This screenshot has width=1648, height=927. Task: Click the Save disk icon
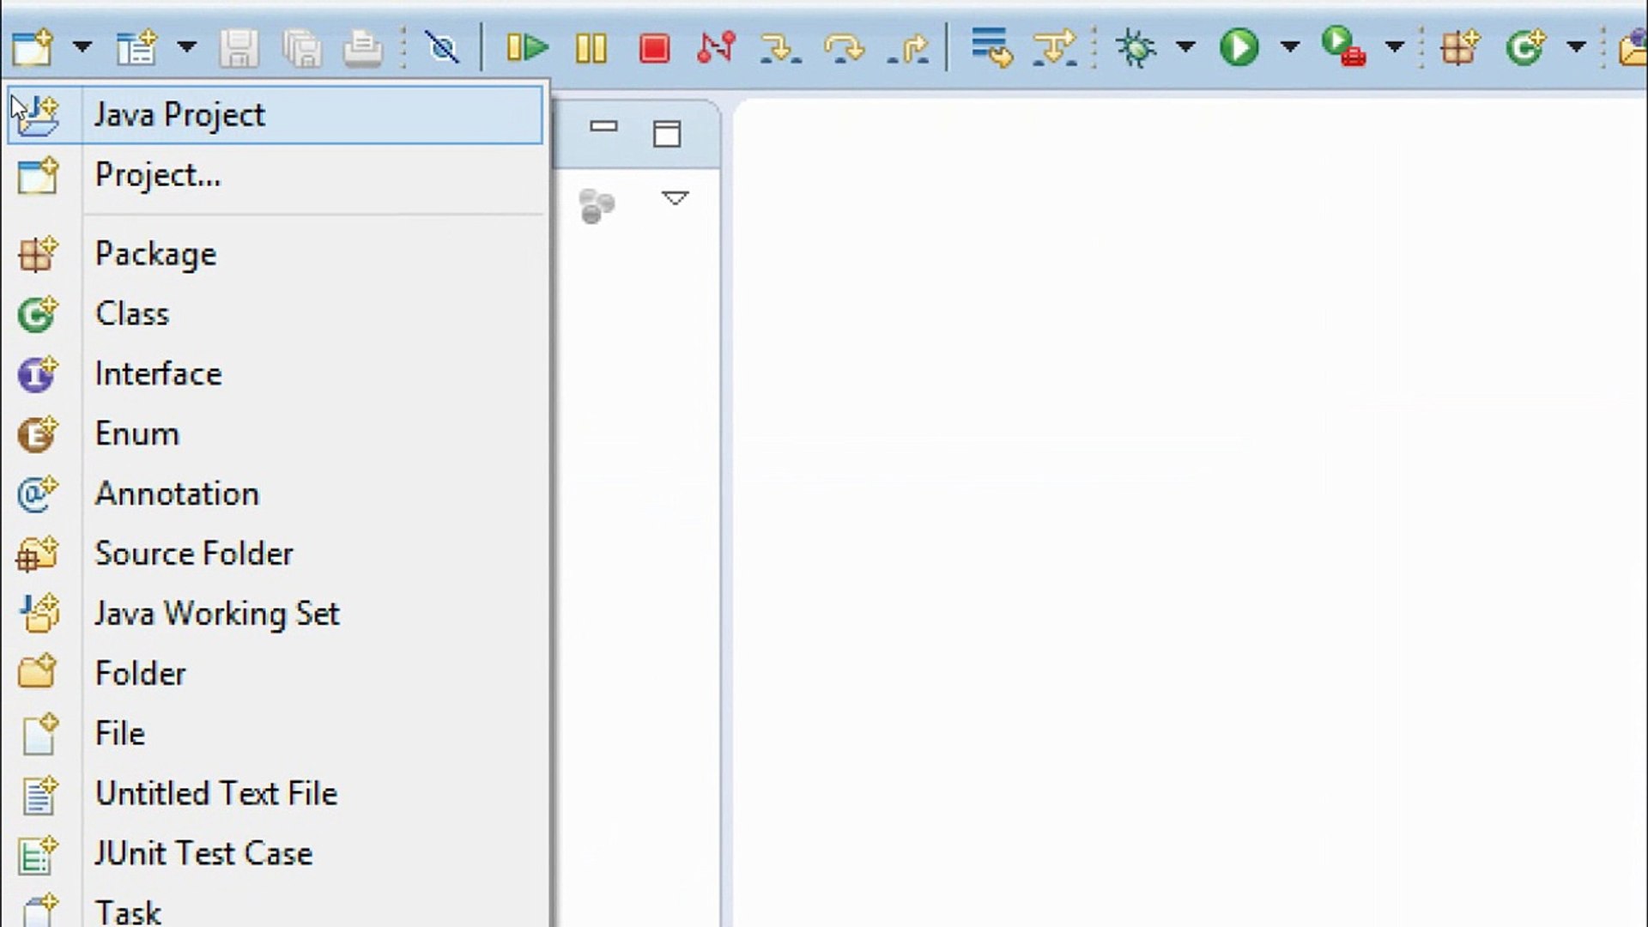[x=239, y=48]
